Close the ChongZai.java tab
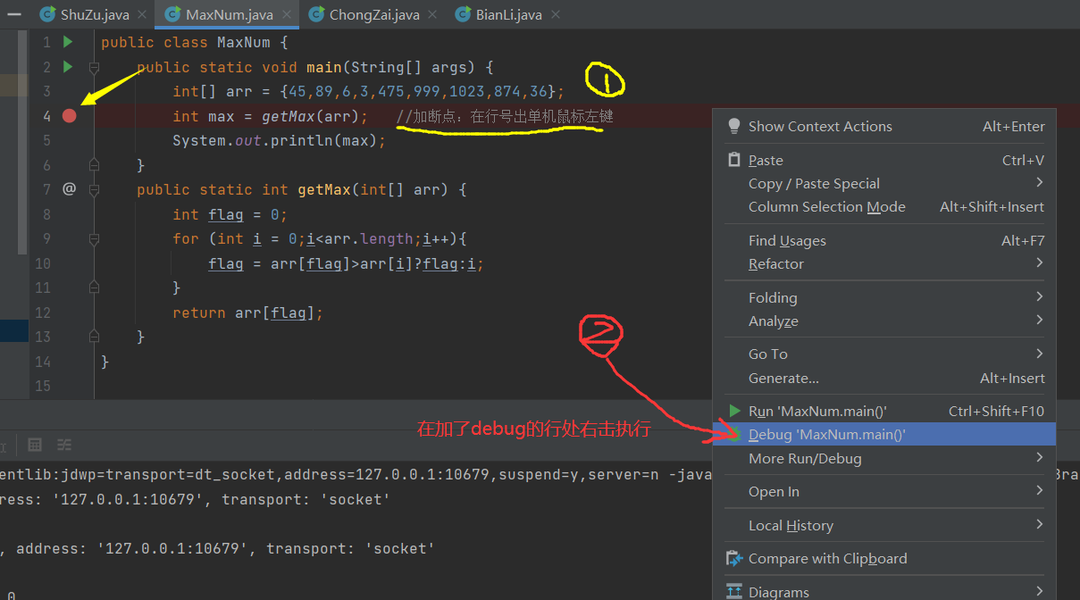Viewport: 1080px width, 600px height. pyautogui.click(x=431, y=15)
